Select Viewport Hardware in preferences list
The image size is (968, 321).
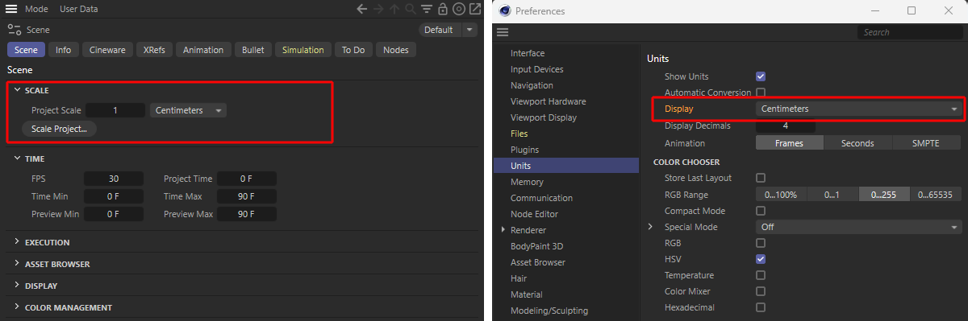548,101
